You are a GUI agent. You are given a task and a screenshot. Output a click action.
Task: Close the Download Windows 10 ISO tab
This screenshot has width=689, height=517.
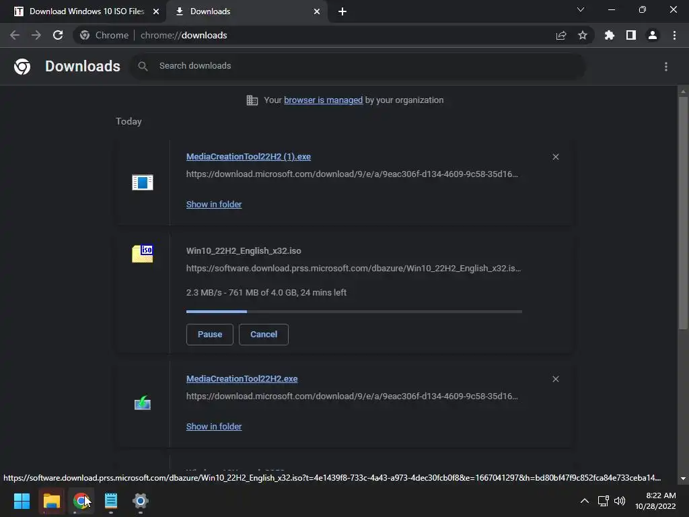[x=156, y=11]
